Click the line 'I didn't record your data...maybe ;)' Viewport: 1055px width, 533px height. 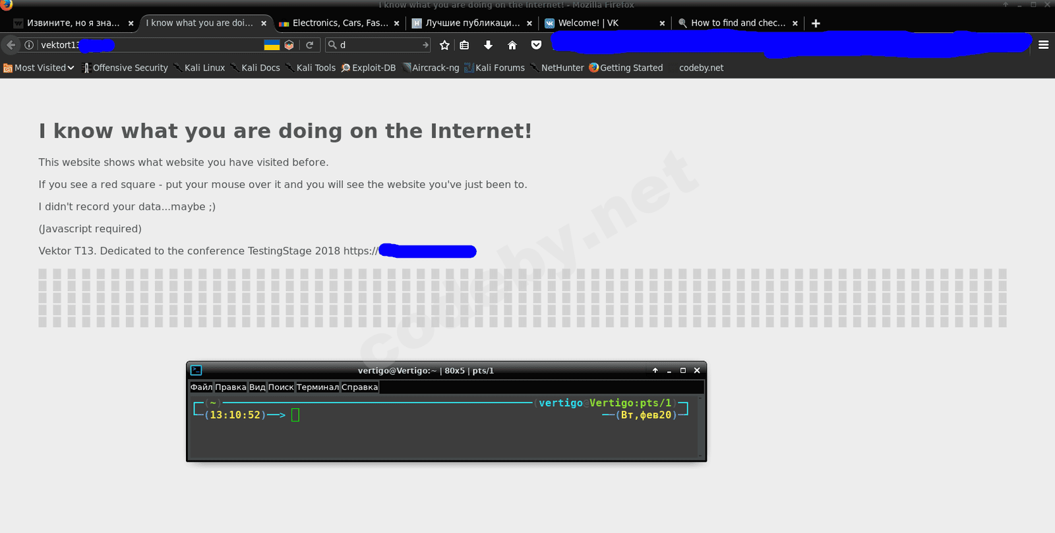[x=127, y=206]
